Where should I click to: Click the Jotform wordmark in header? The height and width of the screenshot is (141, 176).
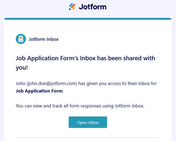92,6
